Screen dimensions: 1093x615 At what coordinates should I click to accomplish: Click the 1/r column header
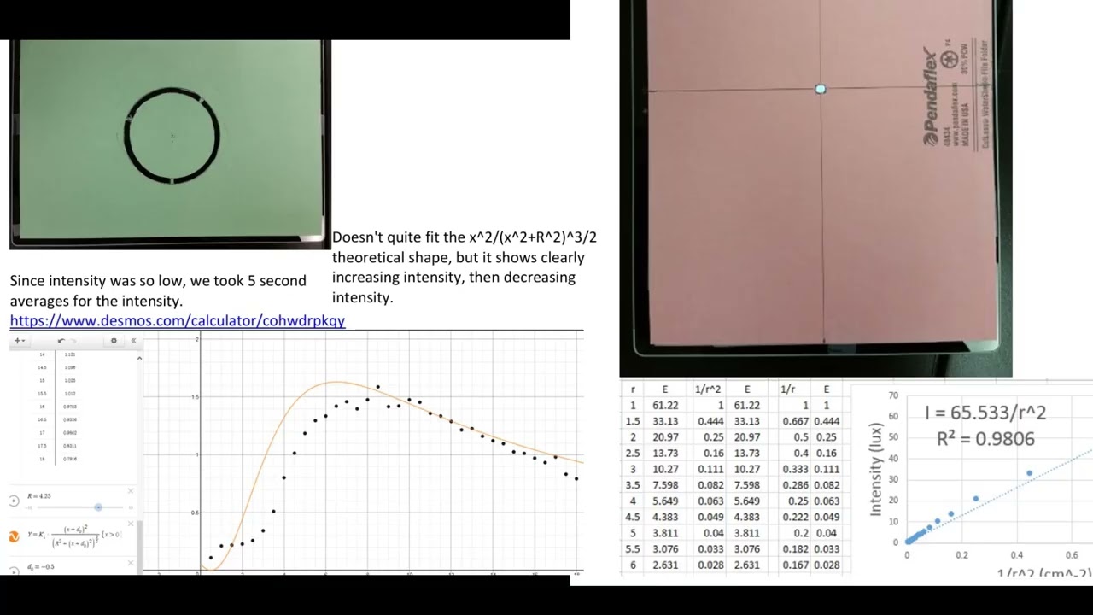pyautogui.click(x=788, y=389)
